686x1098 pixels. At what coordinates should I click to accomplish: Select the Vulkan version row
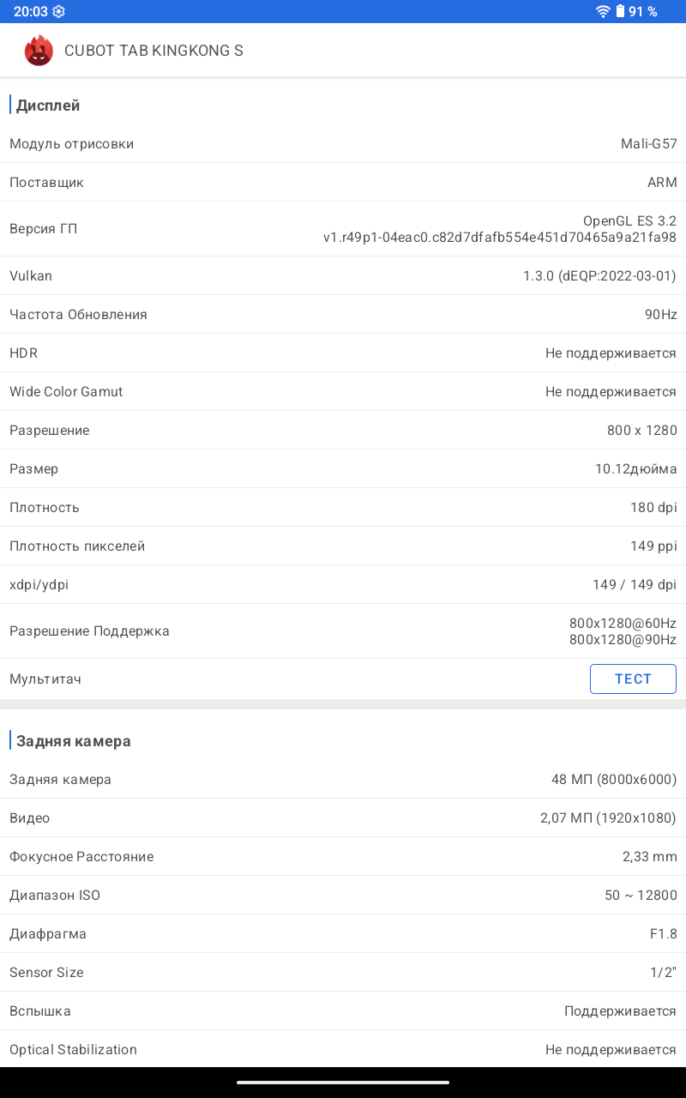(x=343, y=276)
